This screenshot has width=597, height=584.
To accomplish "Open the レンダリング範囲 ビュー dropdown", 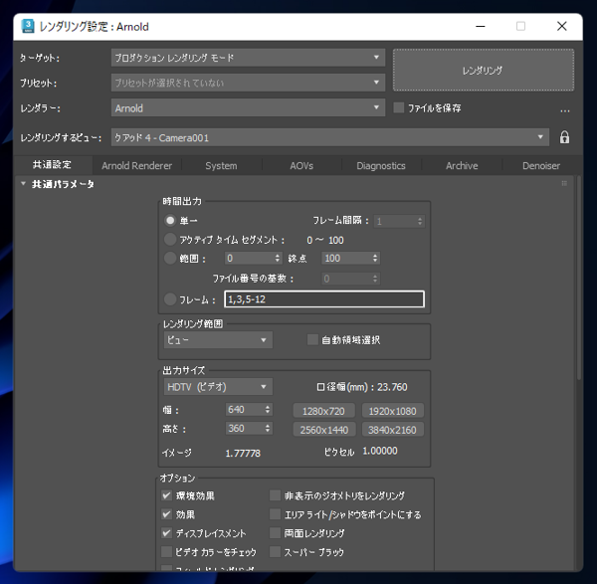I will [x=218, y=340].
